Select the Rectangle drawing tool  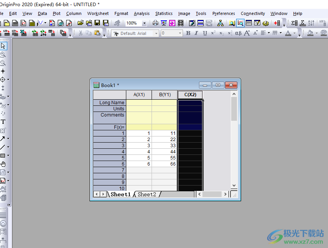[x=3, y=156]
